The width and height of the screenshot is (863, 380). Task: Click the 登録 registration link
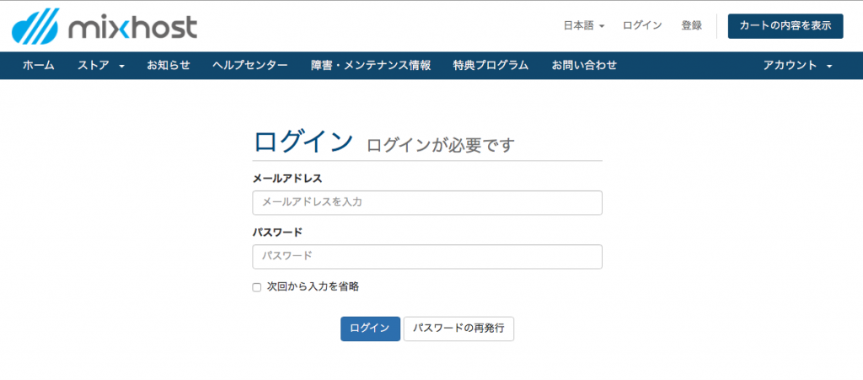tap(691, 26)
